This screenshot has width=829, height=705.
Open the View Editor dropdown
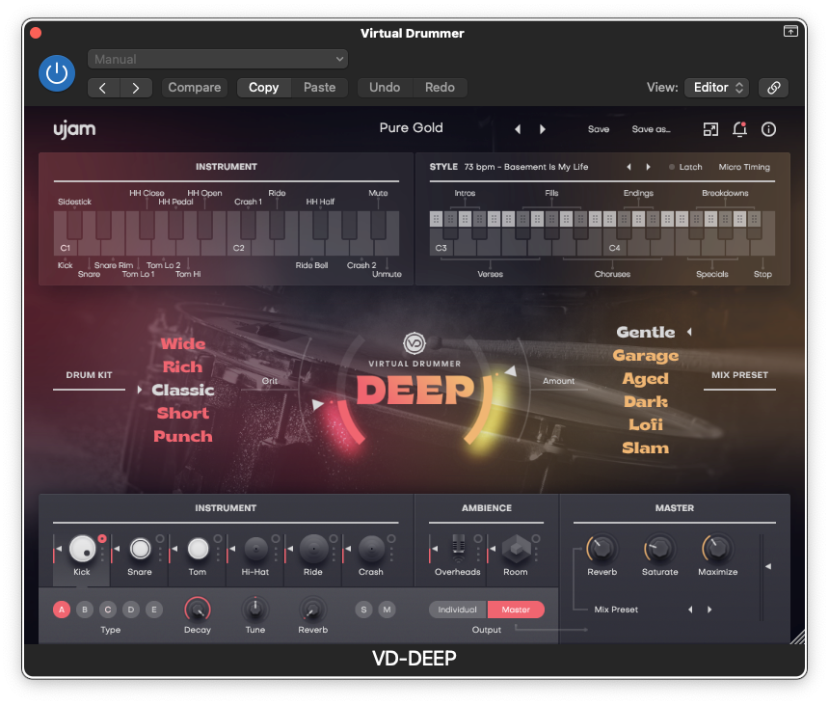pos(717,88)
